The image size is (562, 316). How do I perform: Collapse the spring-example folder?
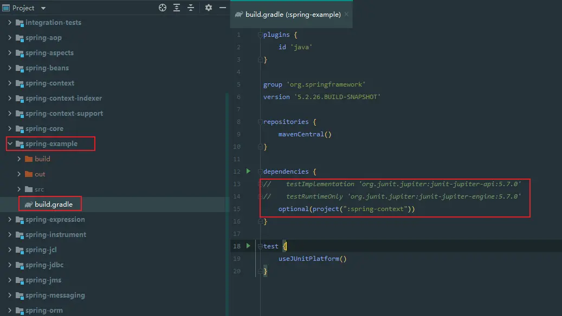[x=10, y=144]
